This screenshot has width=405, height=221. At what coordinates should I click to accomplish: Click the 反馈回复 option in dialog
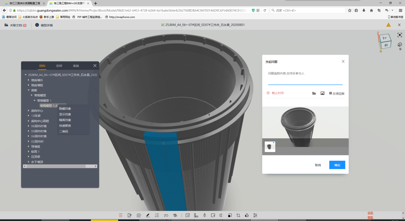click(337, 93)
